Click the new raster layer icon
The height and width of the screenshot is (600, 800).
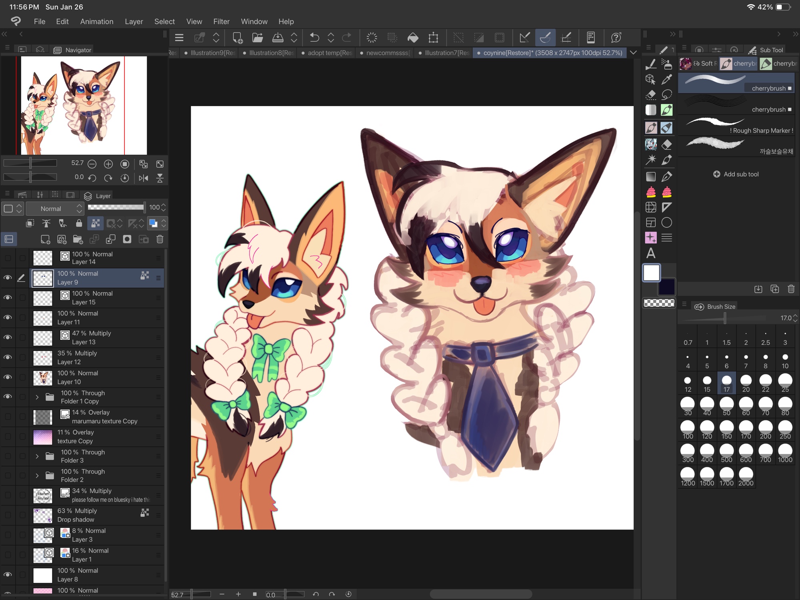45,239
